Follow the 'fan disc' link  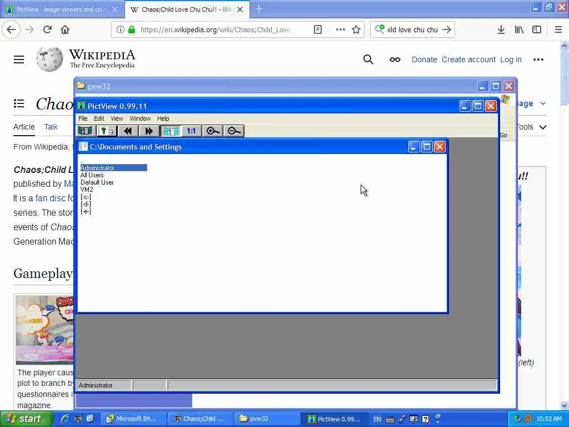(x=50, y=198)
